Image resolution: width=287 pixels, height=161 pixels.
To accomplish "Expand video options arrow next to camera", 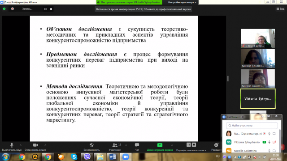I will pos(45,145).
